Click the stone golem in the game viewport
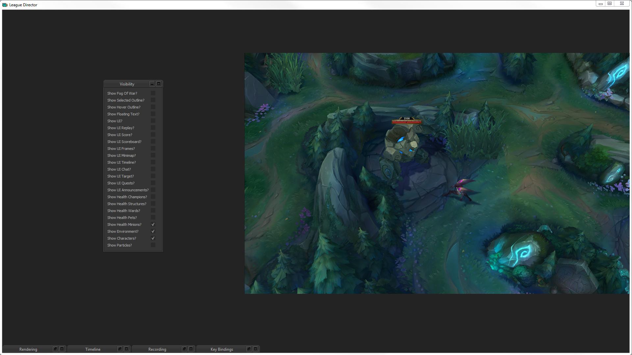 (403, 148)
